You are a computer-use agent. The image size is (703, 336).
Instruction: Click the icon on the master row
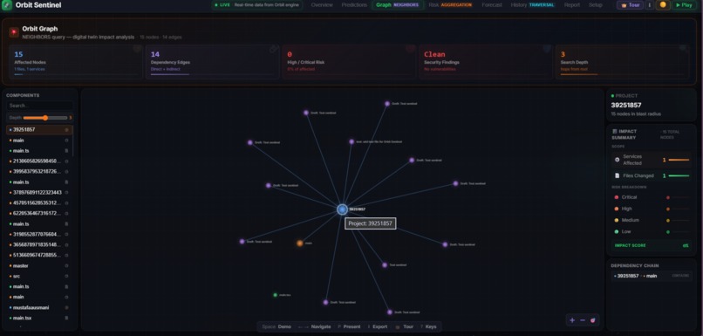[66, 265]
